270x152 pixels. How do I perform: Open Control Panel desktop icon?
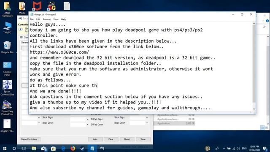pos(7,69)
